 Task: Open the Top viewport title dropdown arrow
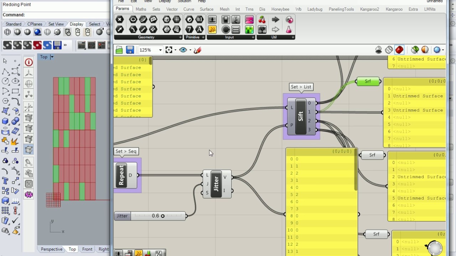pos(52,57)
